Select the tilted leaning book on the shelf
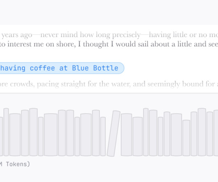The width and height of the screenshot is (218, 182). 114,133
